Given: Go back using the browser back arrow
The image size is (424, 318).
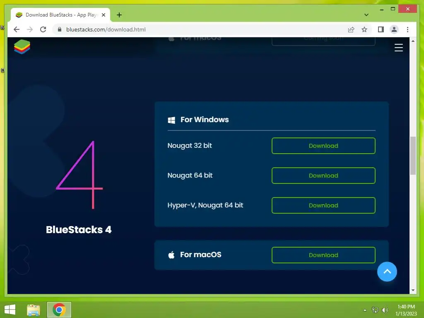Looking at the screenshot, I should point(17,29).
